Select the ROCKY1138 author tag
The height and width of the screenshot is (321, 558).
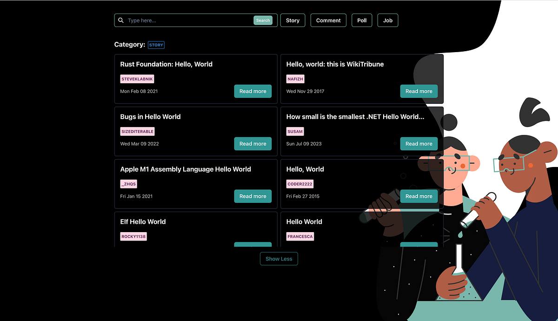(x=133, y=236)
